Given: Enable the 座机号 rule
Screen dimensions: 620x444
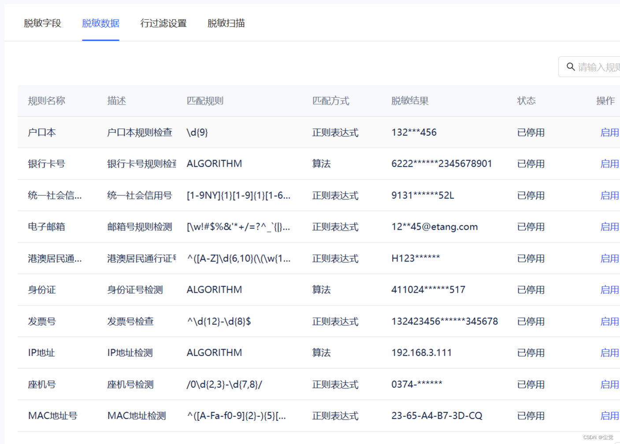Looking at the screenshot, I should coord(609,384).
